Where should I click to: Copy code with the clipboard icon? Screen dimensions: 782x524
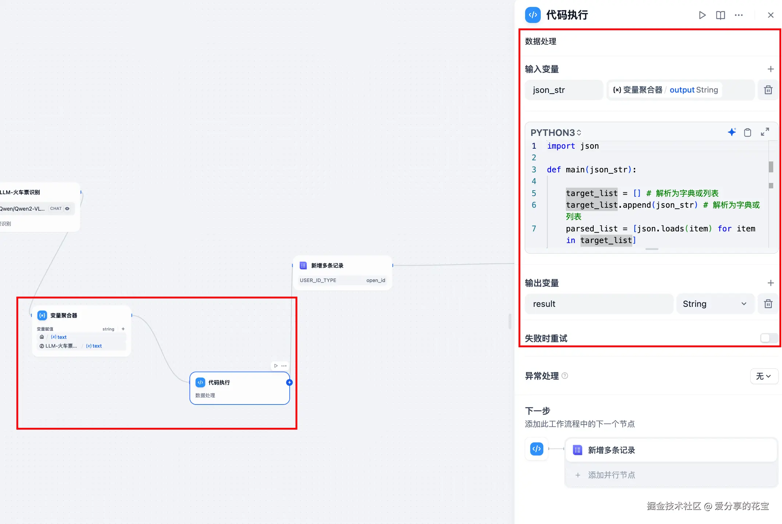point(747,132)
